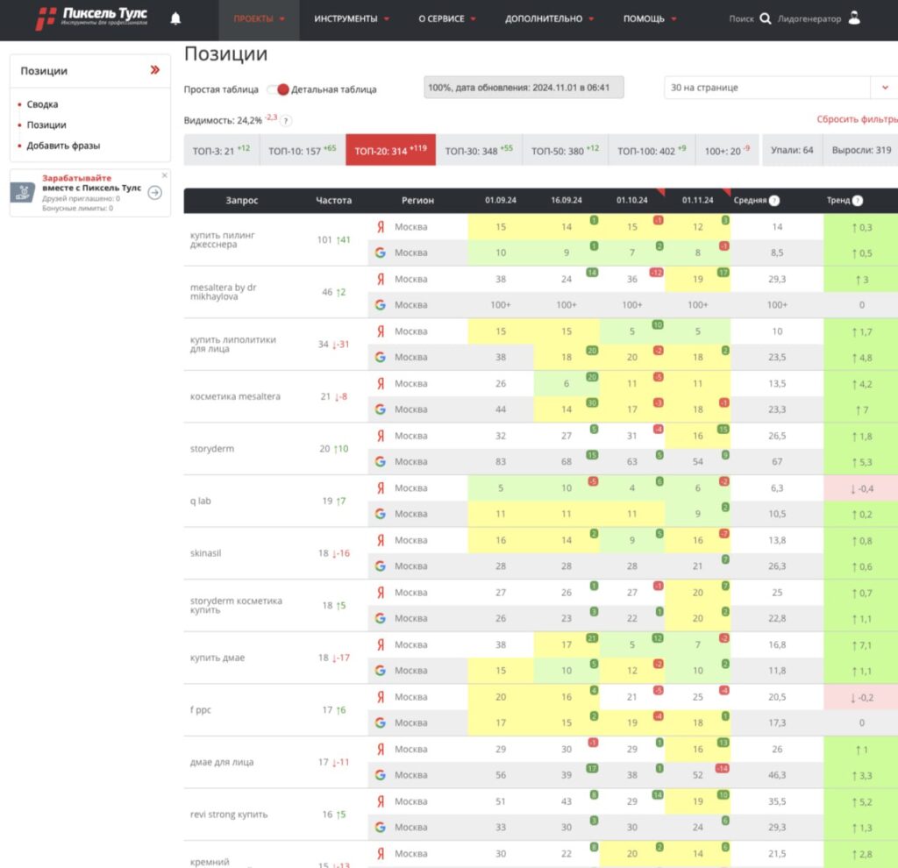Image resolution: width=898 pixels, height=868 pixels.
Task: Sort table by Частота column header
Action: click(333, 201)
